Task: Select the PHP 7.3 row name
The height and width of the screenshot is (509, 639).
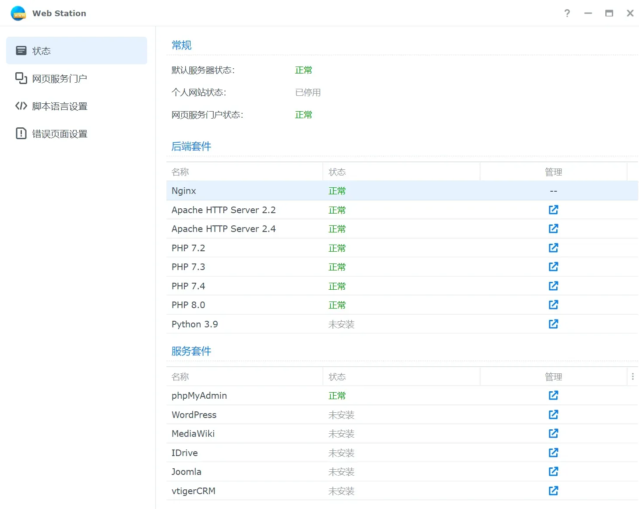Action: point(188,267)
